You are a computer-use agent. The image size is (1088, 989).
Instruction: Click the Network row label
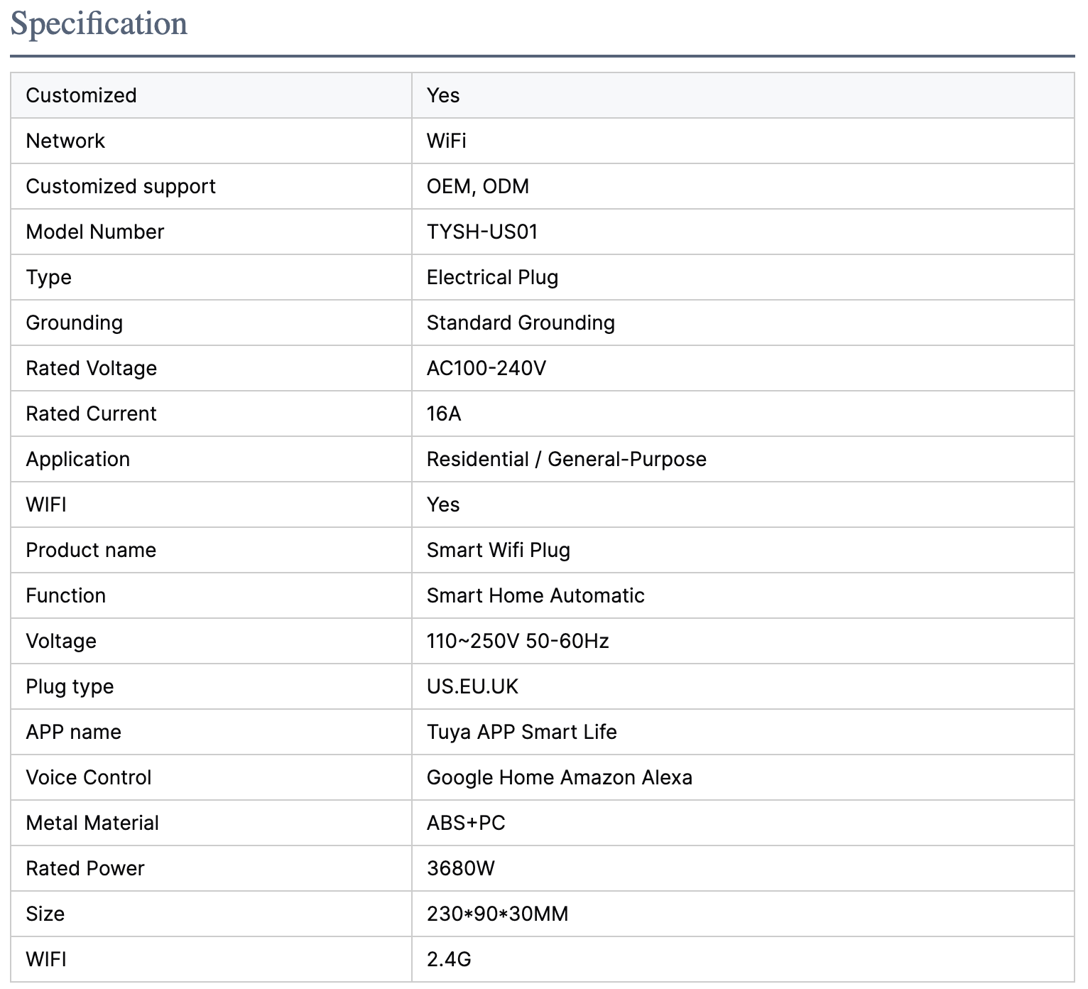[65, 141]
